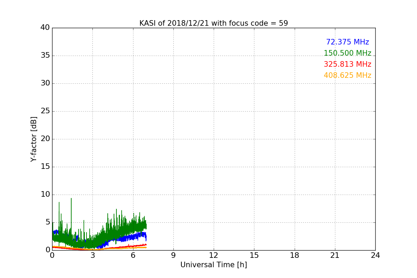
Task: Click the y-axis tick label 40
Action: point(45,28)
